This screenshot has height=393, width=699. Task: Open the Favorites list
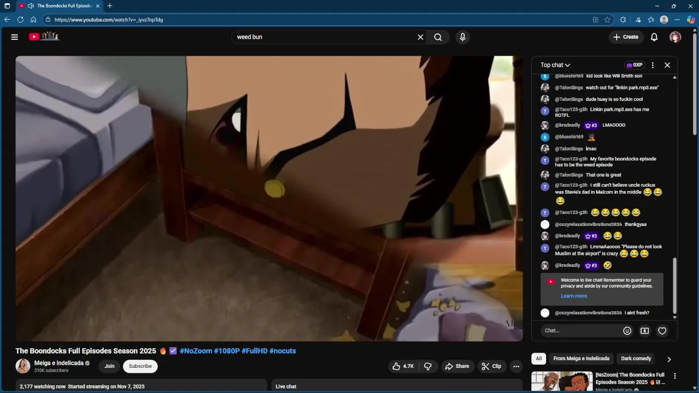point(651,20)
